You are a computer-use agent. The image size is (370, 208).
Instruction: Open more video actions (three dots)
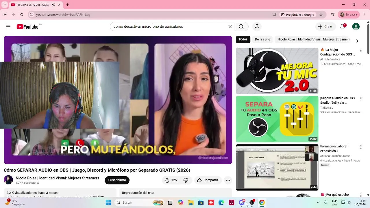click(x=228, y=180)
